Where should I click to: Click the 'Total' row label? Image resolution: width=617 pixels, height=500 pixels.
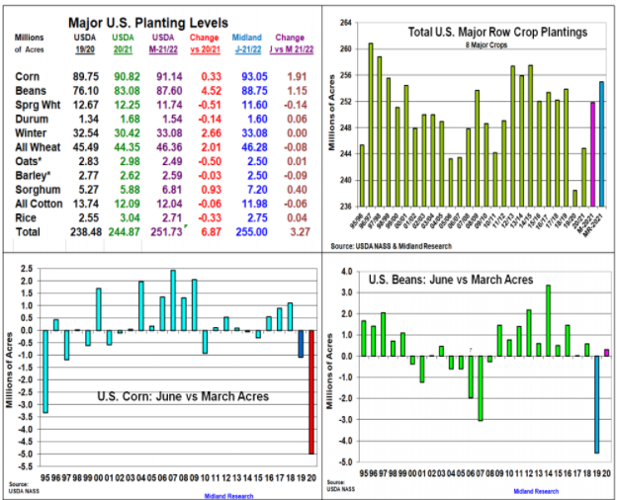point(28,232)
